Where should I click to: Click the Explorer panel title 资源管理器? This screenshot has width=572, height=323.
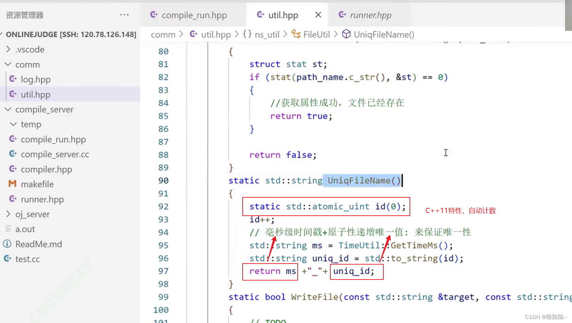point(24,15)
